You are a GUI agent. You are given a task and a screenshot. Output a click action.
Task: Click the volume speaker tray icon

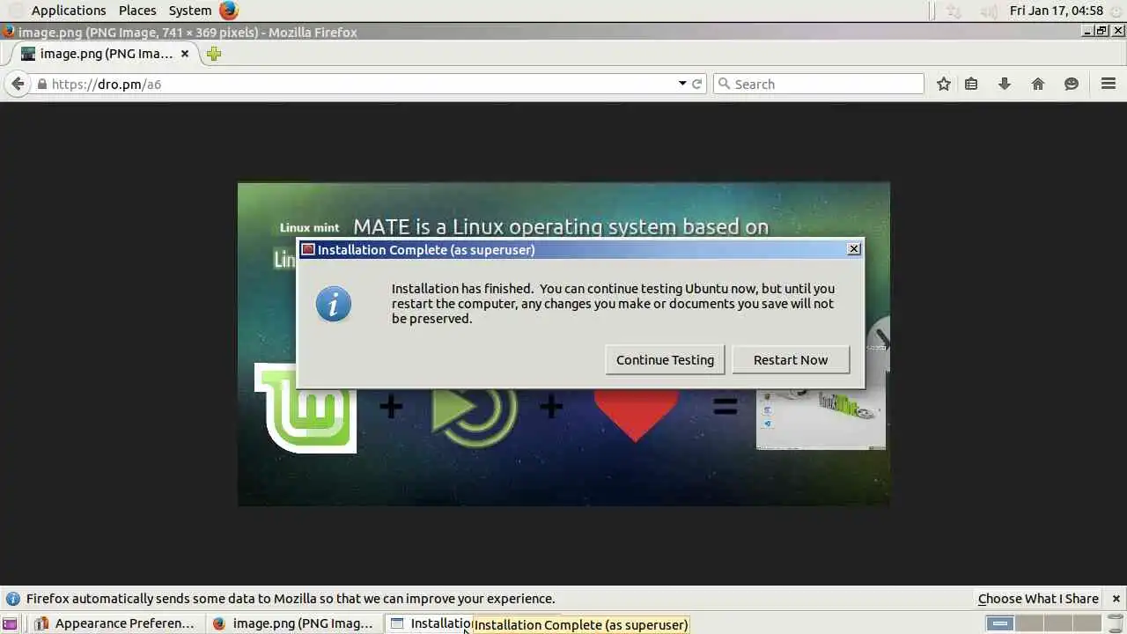(x=990, y=11)
